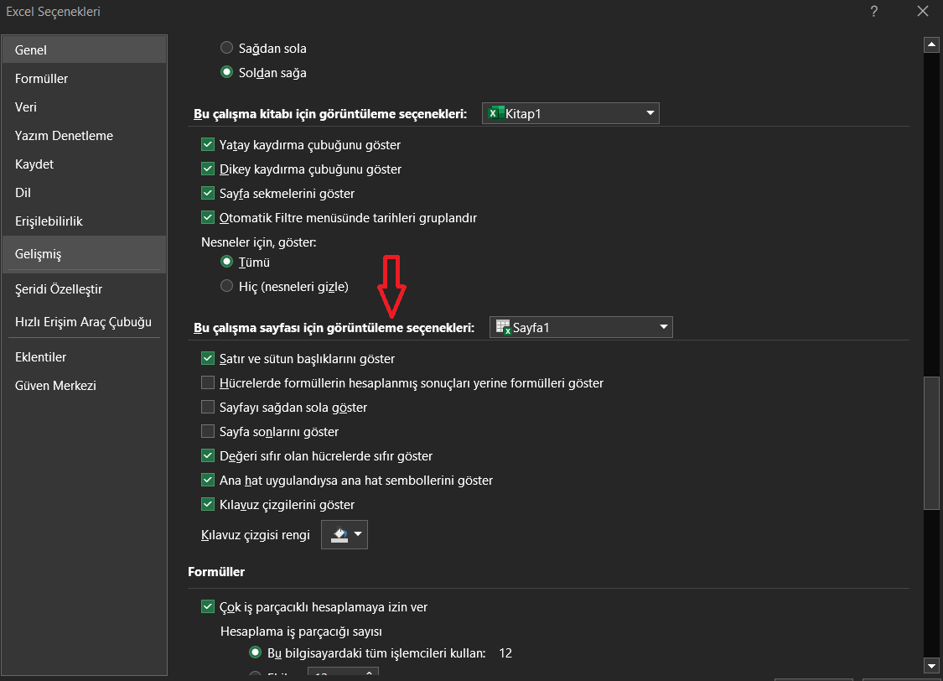Image resolution: width=943 pixels, height=681 pixels.
Task: Disable 'Kılavuz çizgilerini göster' option
Action: click(207, 504)
